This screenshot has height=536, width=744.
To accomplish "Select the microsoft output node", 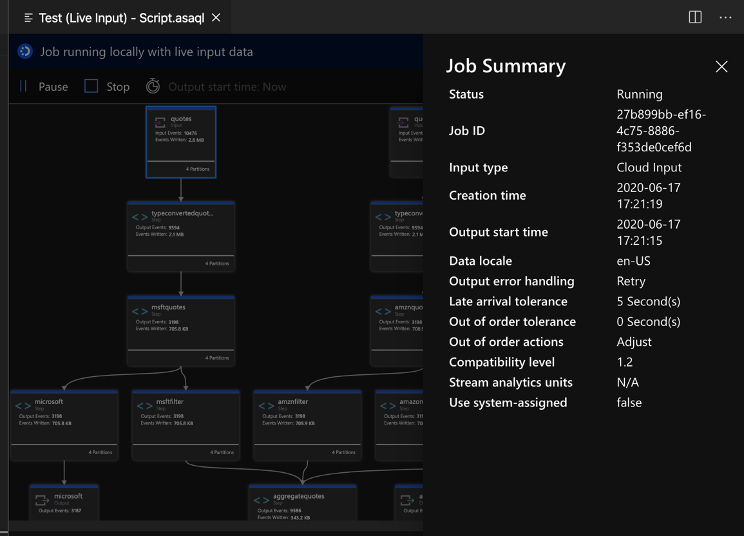I will pyautogui.click(x=64, y=503).
